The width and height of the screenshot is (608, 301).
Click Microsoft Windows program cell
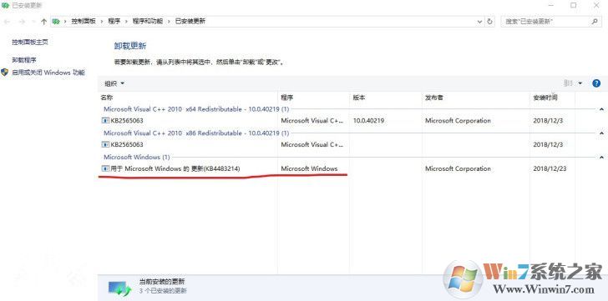click(309, 168)
